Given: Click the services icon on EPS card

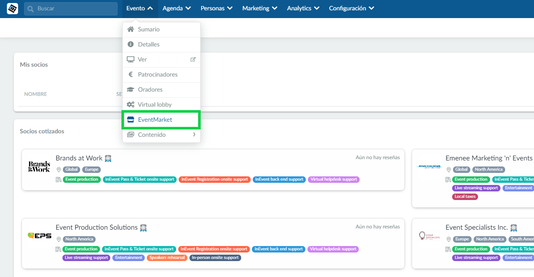Looking at the screenshot, I should tap(59, 249).
